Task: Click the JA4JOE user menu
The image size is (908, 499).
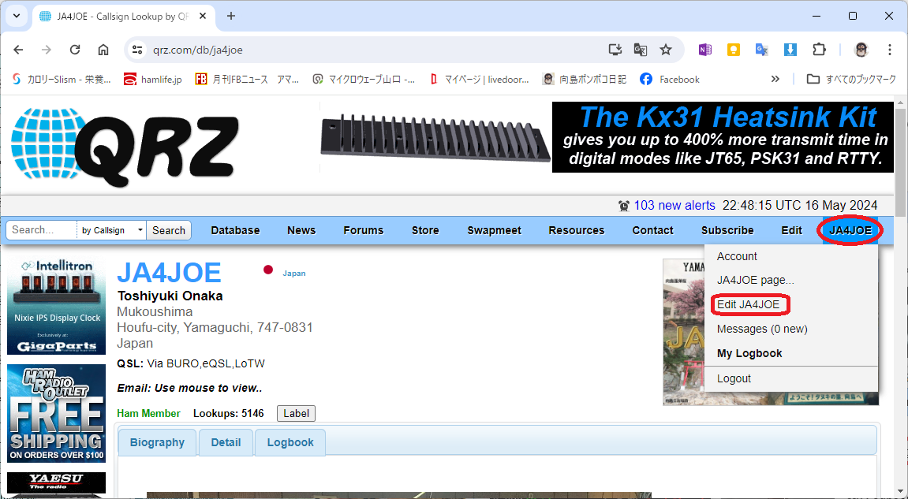Action: pyautogui.click(x=850, y=230)
